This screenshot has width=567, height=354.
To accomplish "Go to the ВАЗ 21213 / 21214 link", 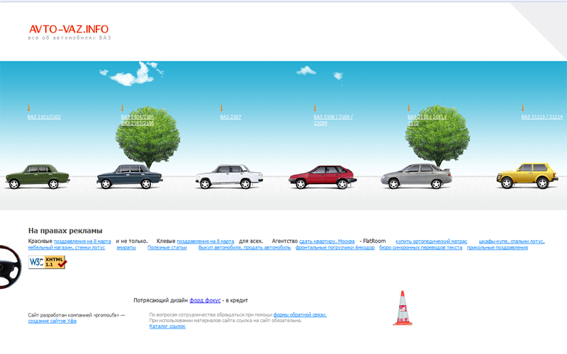I will [541, 117].
